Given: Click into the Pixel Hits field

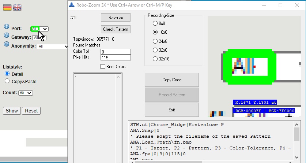Looking at the screenshot, I should click(x=115, y=58).
